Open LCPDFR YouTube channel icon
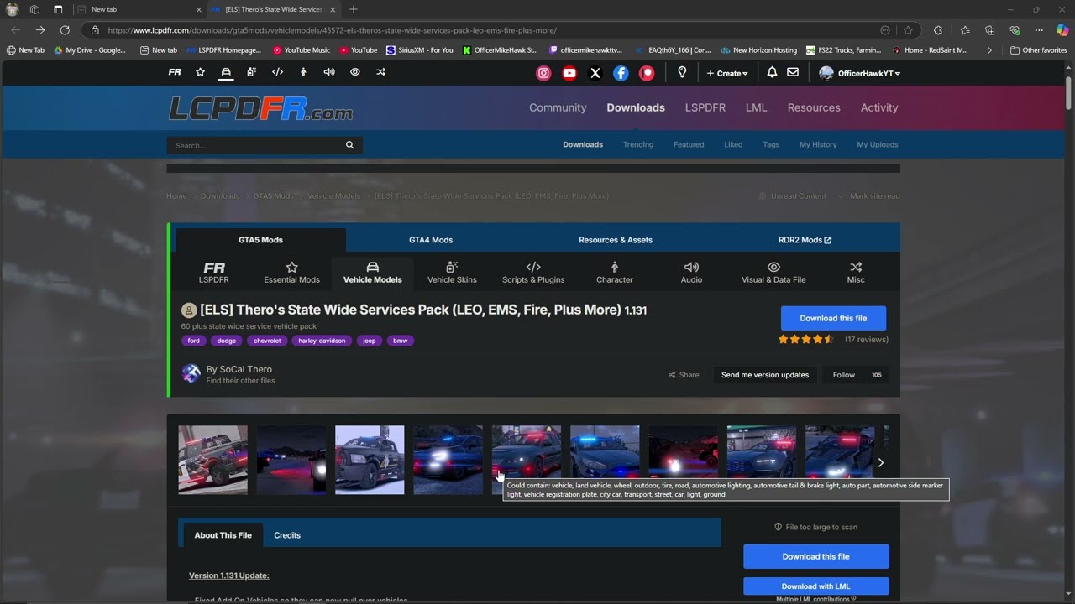Image resolution: width=1075 pixels, height=604 pixels. click(569, 73)
